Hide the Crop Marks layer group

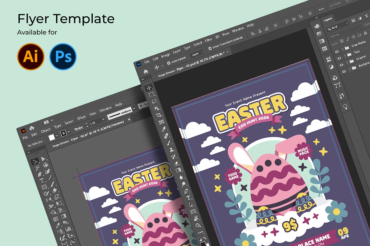[337, 52]
